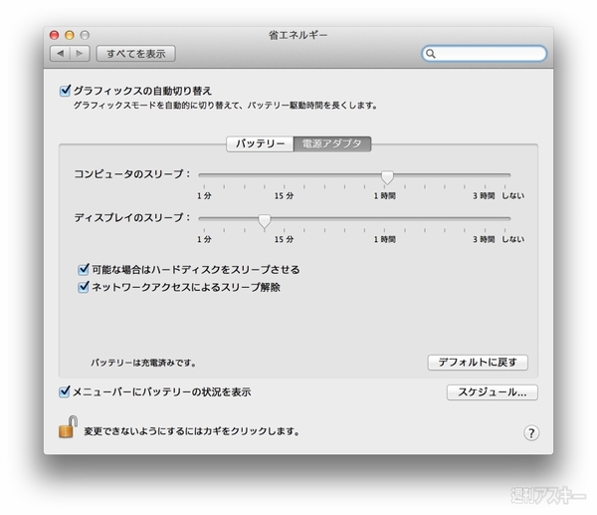Click the lock icon to prevent changes
This screenshot has height=515, width=597.
pos(68,427)
